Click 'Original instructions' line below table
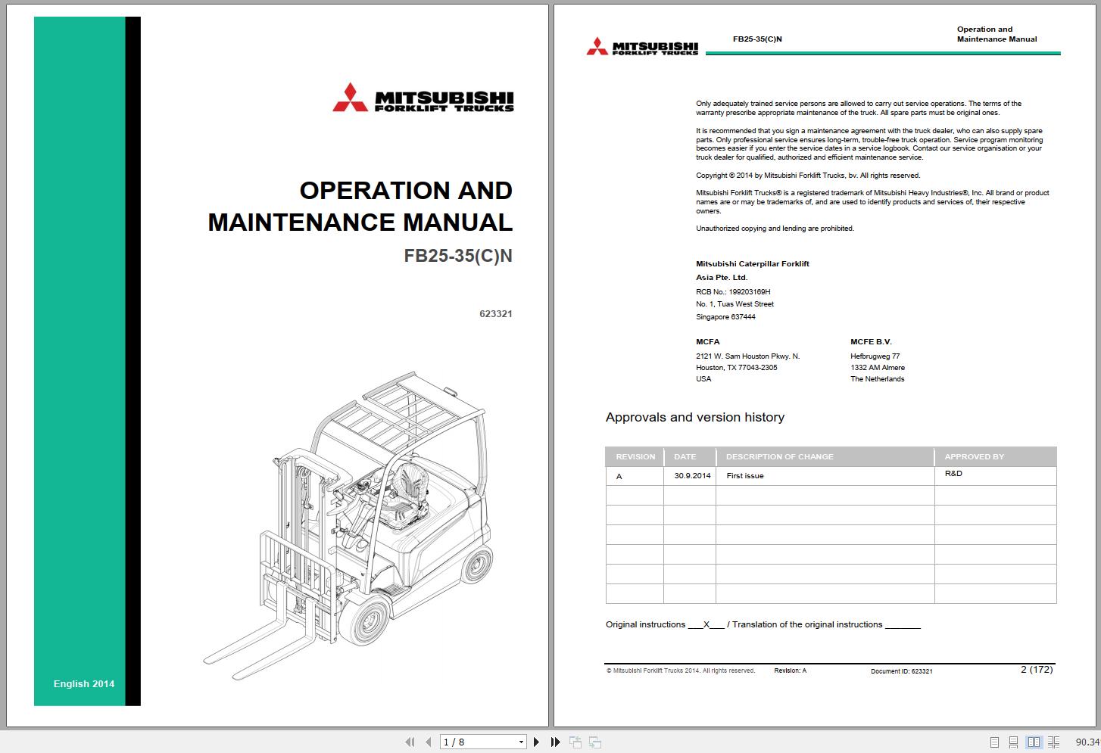Screen dimensions: 1101x753 coord(763,624)
